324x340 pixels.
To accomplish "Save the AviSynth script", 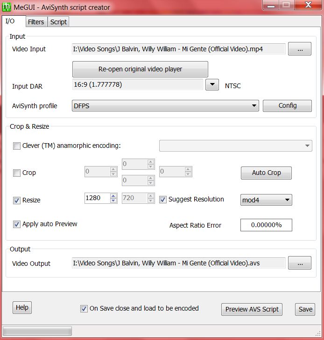I will point(305,309).
